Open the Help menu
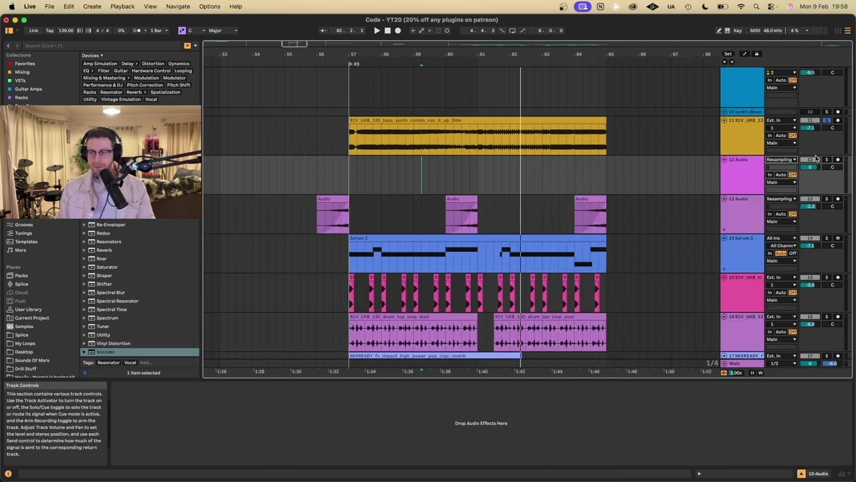Image resolution: width=856 pixels, height=482 pixels. tap(235, 6)
